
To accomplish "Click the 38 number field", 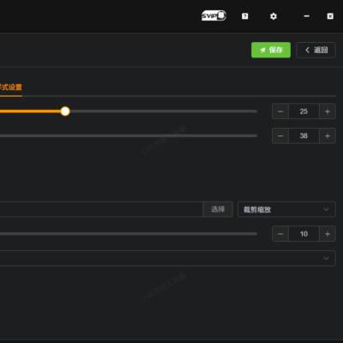I will pos(304,135).
